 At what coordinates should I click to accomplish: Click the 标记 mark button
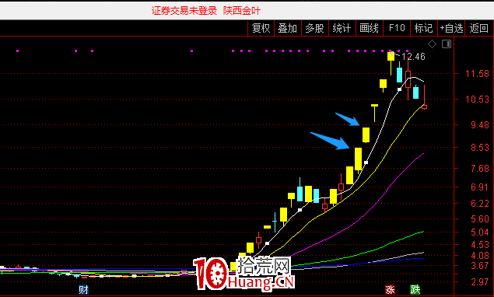(x=423, y=28)
